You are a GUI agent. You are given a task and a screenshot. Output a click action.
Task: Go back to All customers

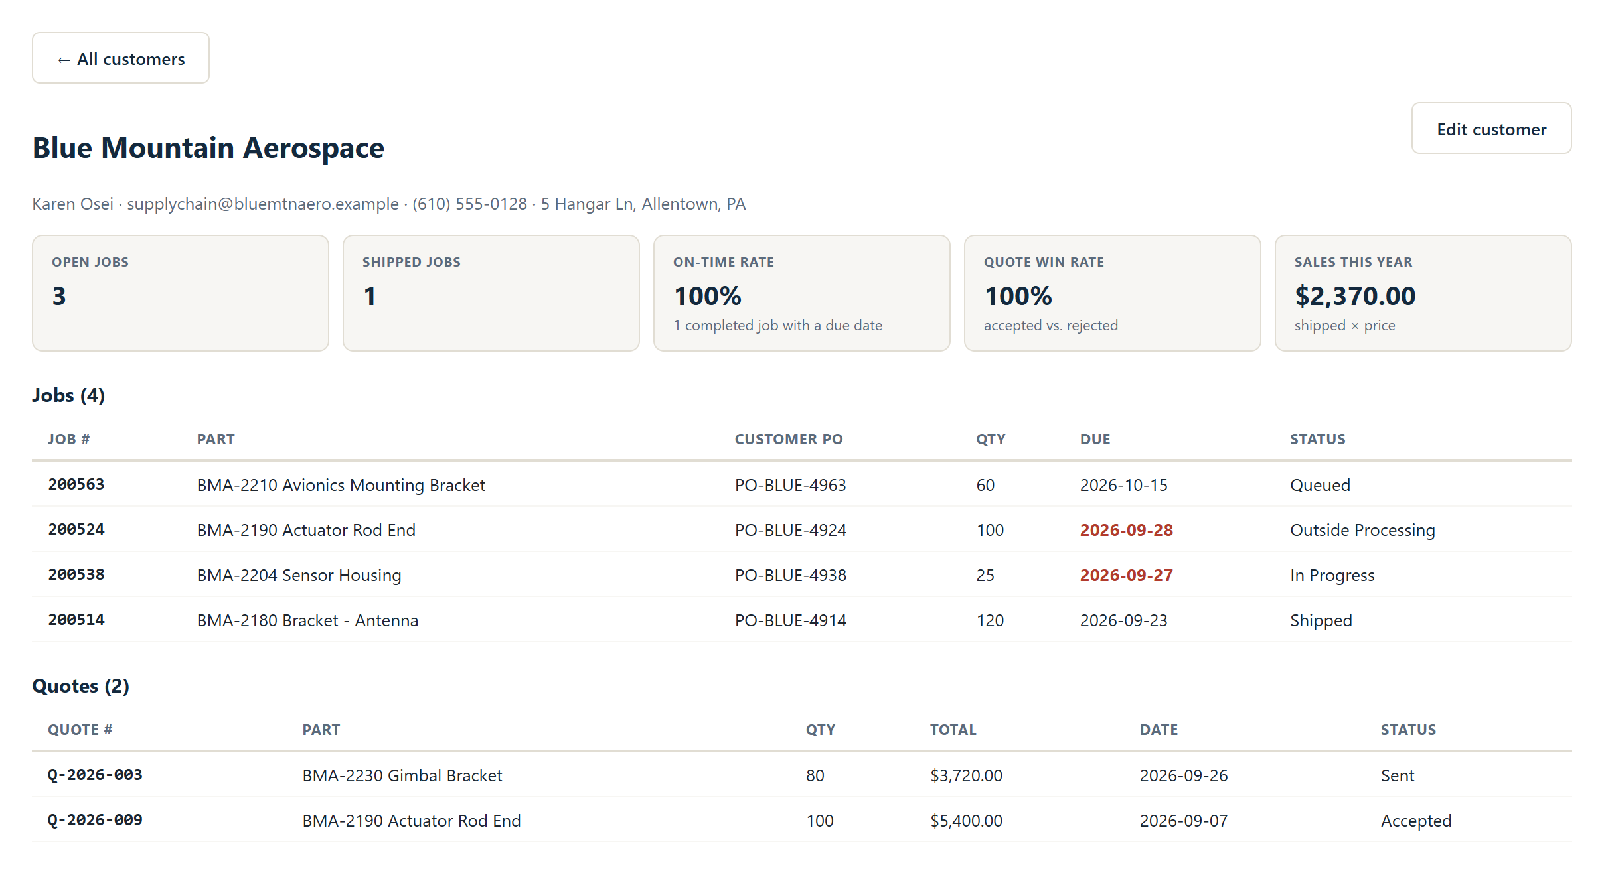point(121,58)
